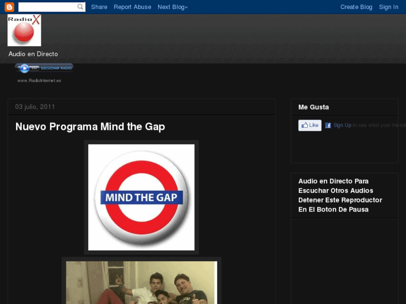Open the group photo below the badge

click(x=141, y=283)
